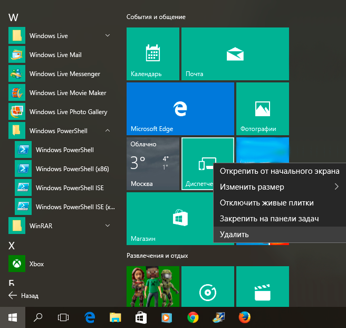This screenshot has width=346, height=328.
Task: Open taskbar search magnifier
Action: pyautogui.click(x=38, y=317)
